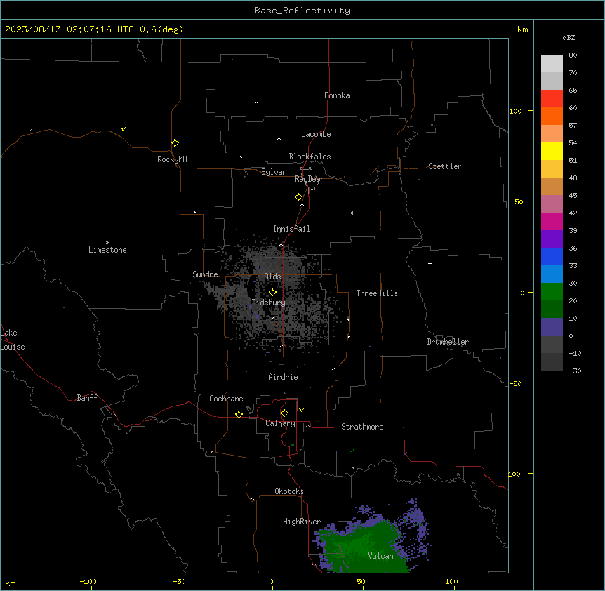
Task: Click the light gray 80 dBZ legend swatch
Action: (x=552, y=63)
